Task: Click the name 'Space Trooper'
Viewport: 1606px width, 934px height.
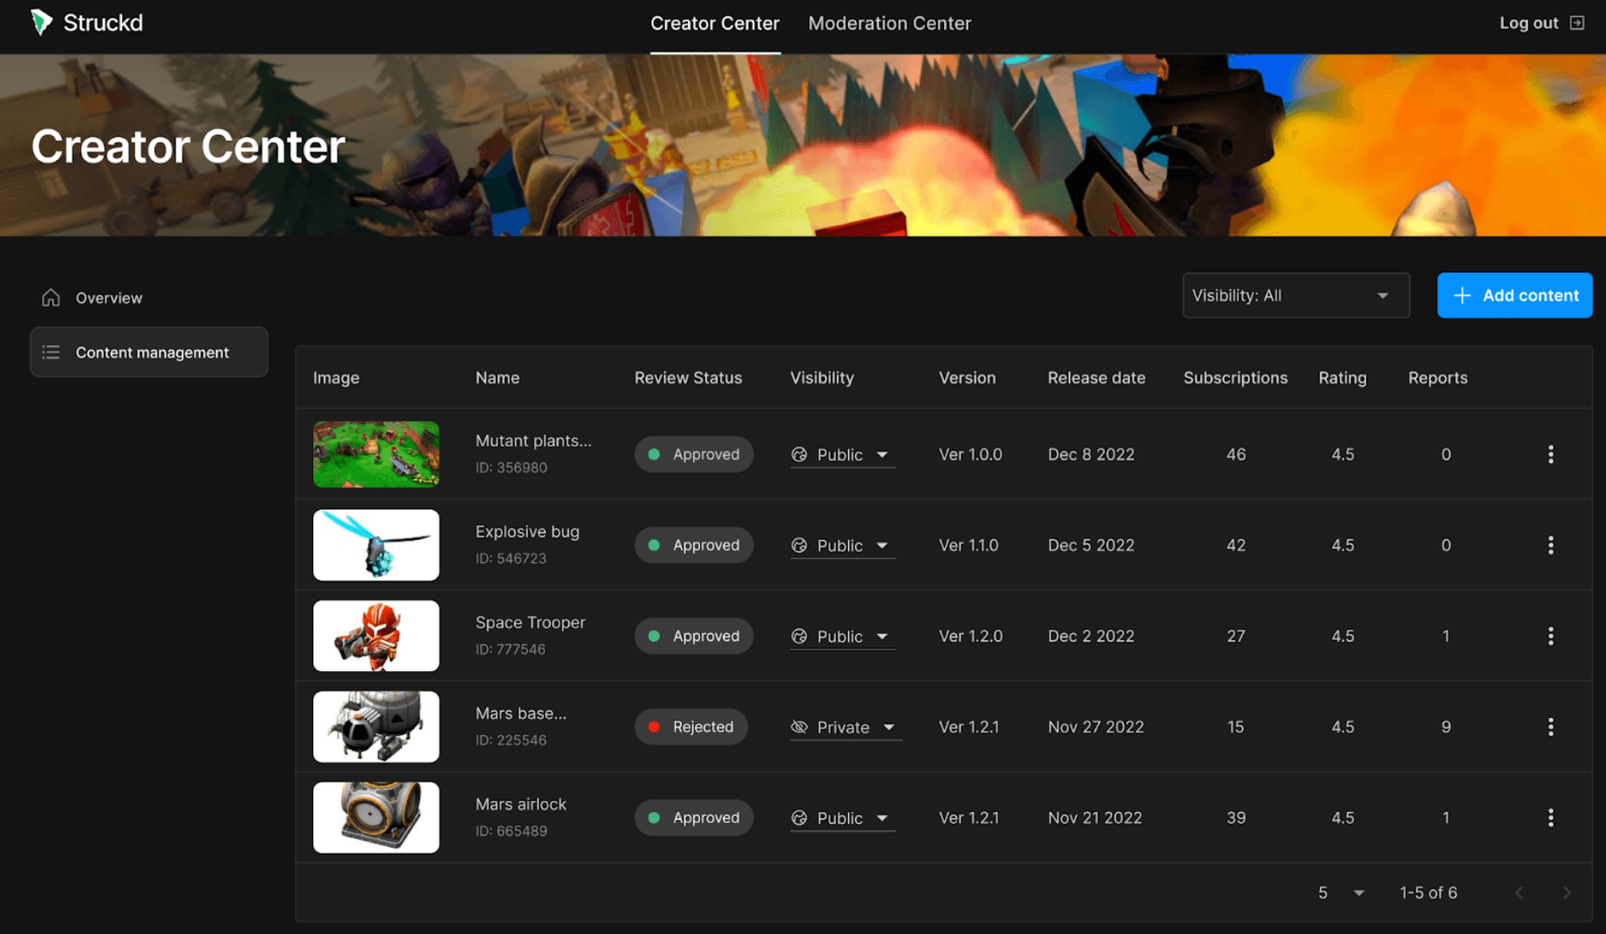Action: point(530,623)
